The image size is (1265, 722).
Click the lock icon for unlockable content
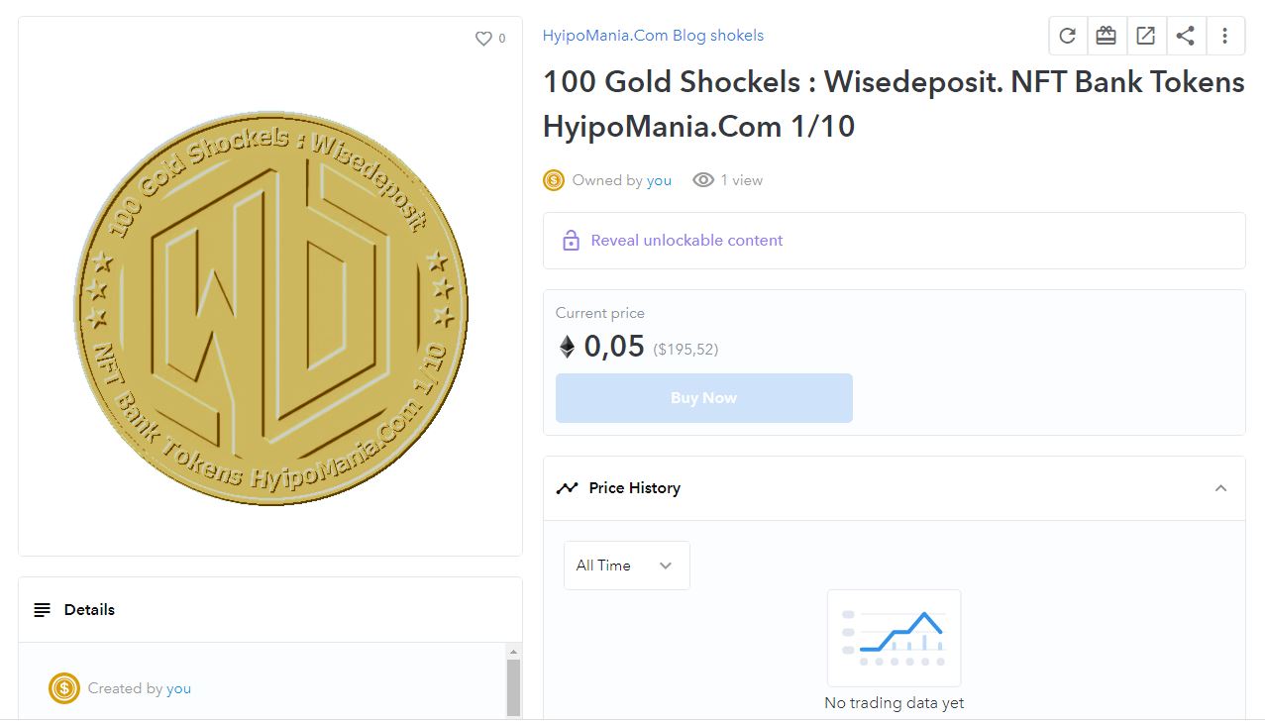point(571,241)
